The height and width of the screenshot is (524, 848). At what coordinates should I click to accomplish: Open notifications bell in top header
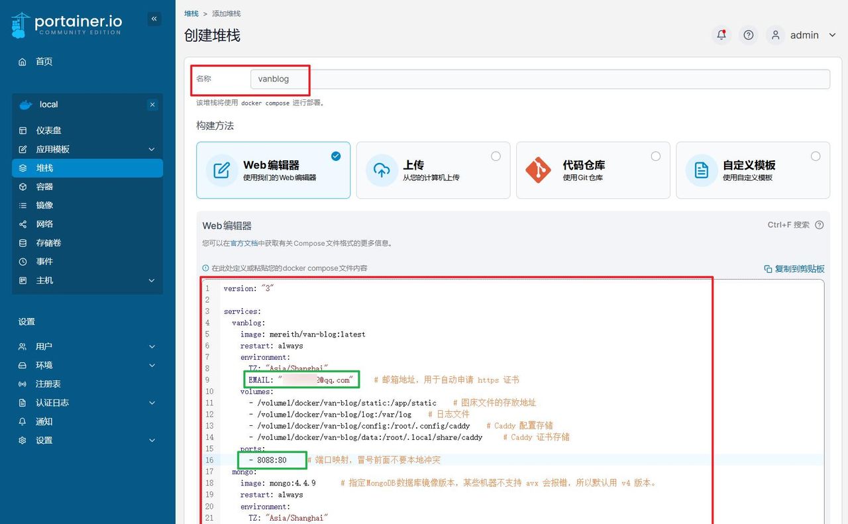(x=721, y=35)
